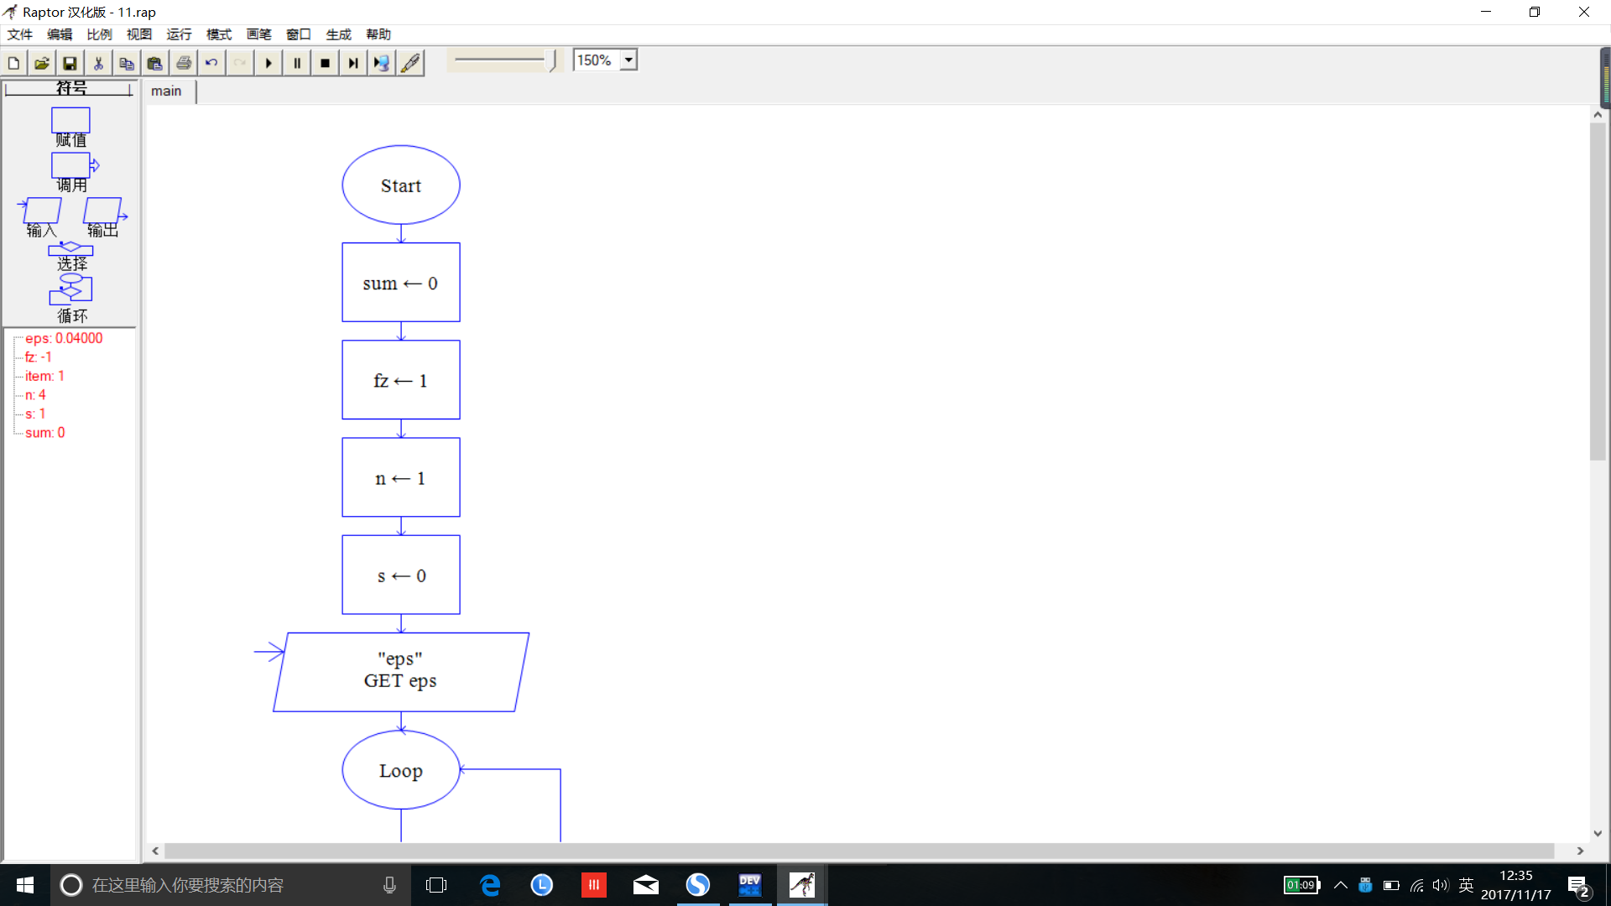Run the flowchart with play button
This screenshot has height=906, width=1611.
tap(268, 63)
